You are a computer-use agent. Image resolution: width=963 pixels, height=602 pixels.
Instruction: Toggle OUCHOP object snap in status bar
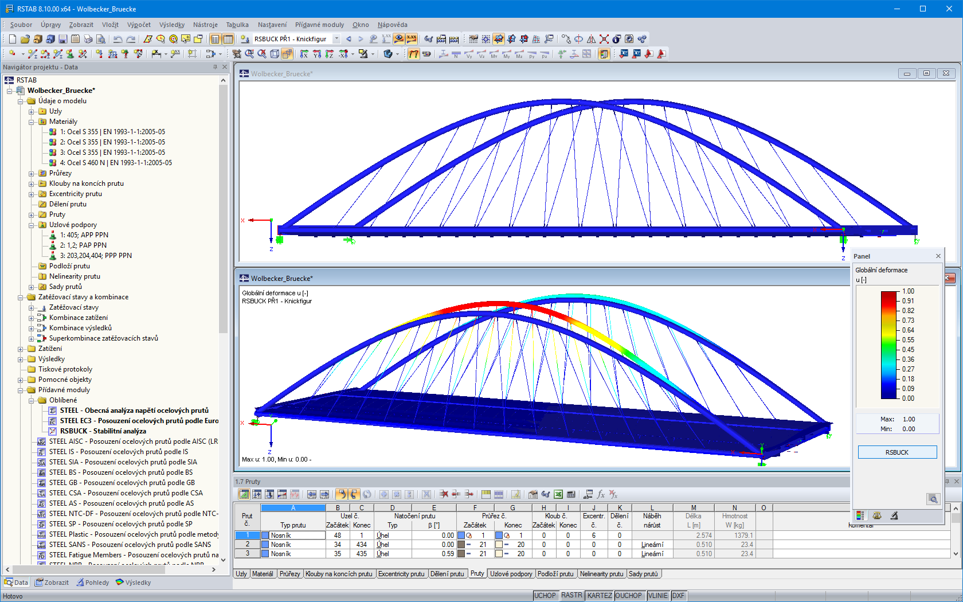pyautogui.click(x=629, y=596)
